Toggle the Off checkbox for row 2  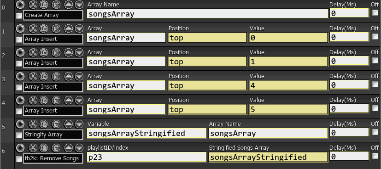click(x=375, y=61)
